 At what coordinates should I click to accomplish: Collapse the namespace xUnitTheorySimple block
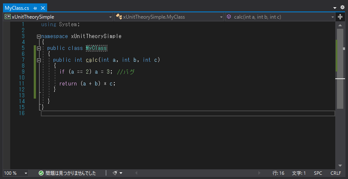39,36
